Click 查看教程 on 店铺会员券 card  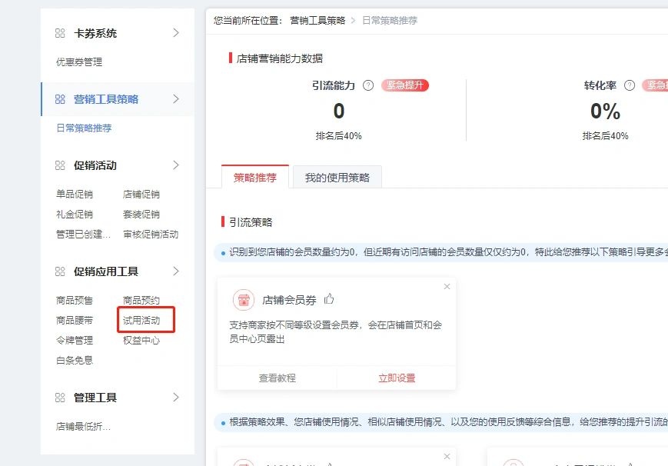point(278,378)
